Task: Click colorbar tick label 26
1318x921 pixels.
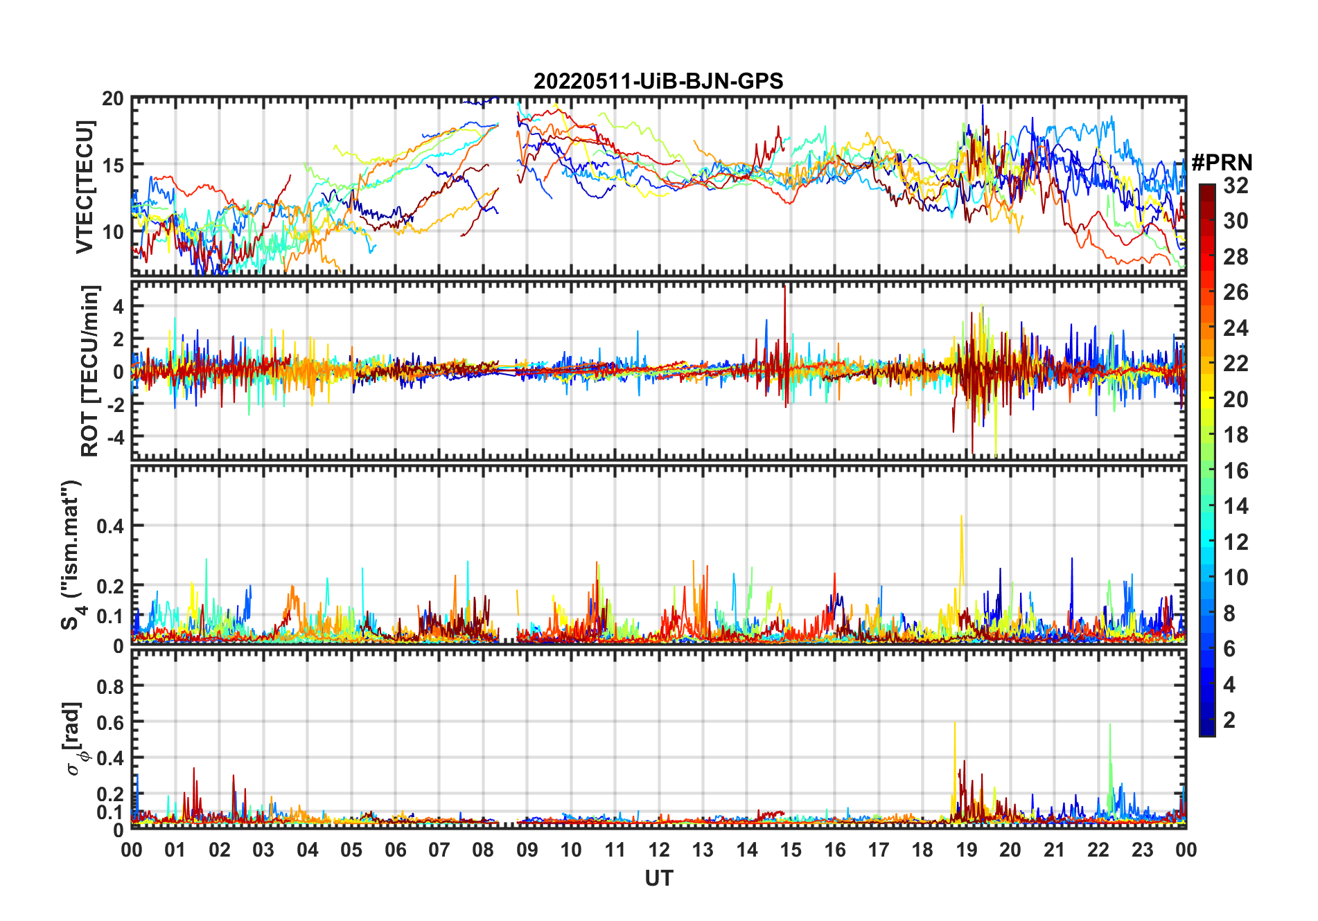Action: coord(1236,292)
